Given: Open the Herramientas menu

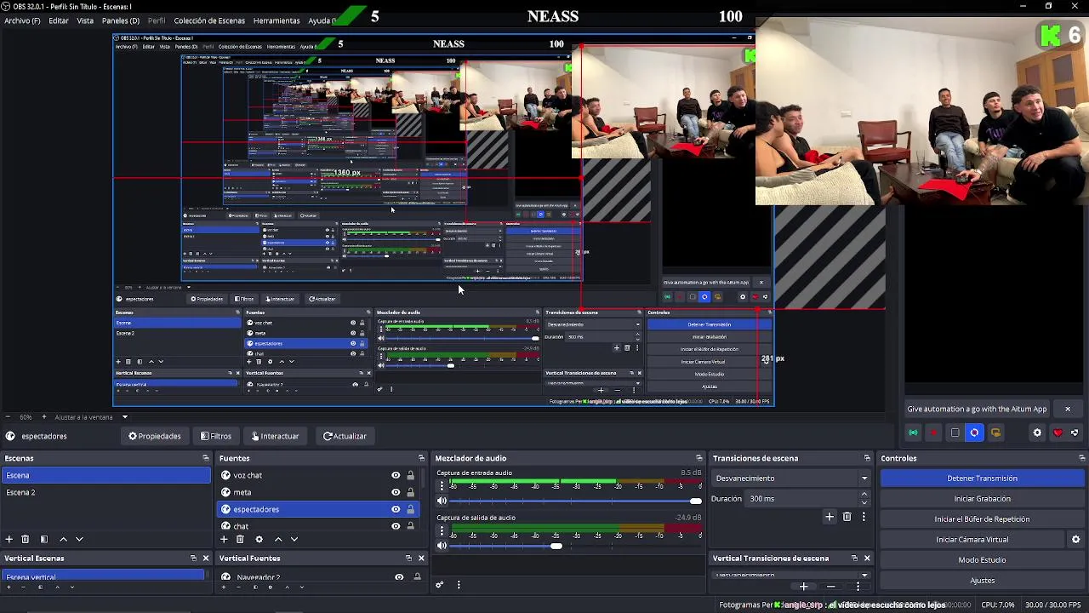Looking at the screenshot, I should pyautogui.click(x=277, y=20).
